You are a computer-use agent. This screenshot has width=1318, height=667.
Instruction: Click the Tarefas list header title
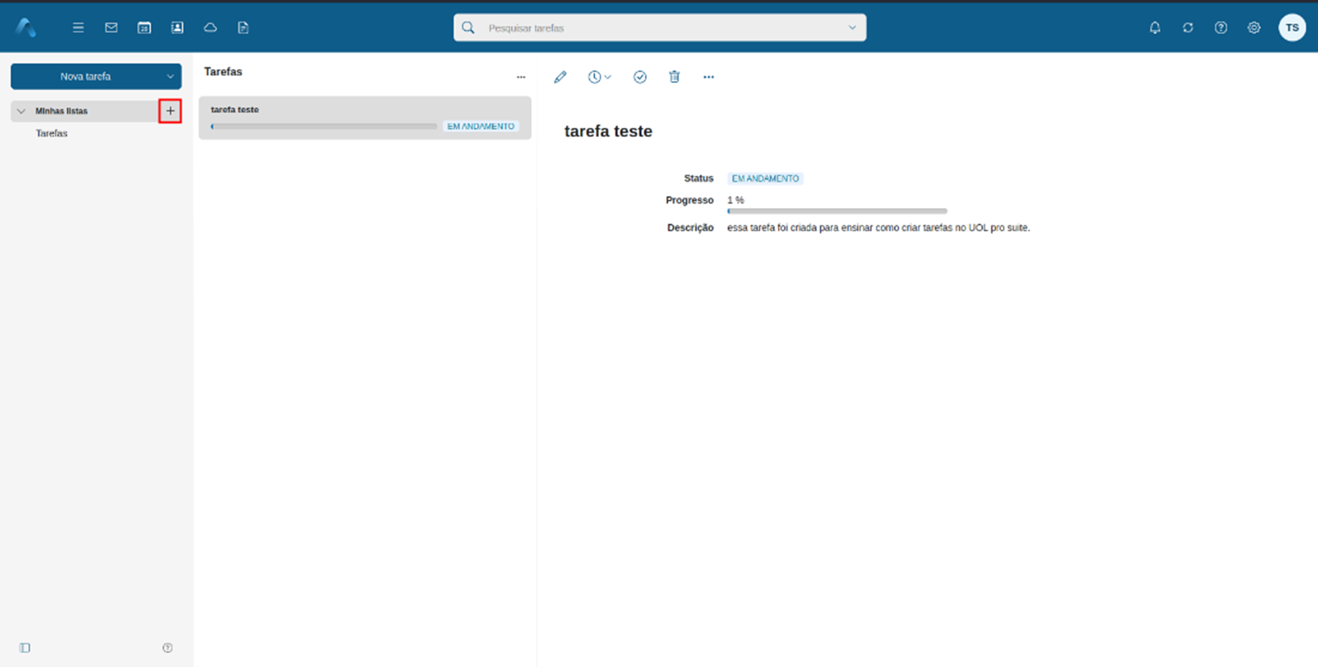223,72
